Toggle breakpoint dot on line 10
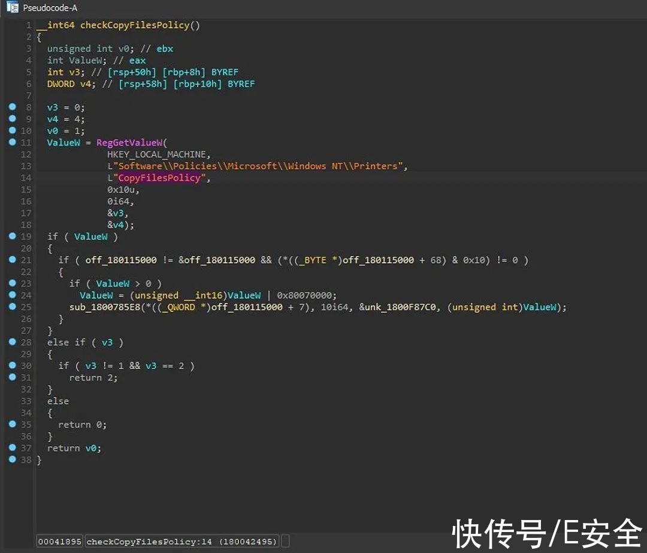 13,131
